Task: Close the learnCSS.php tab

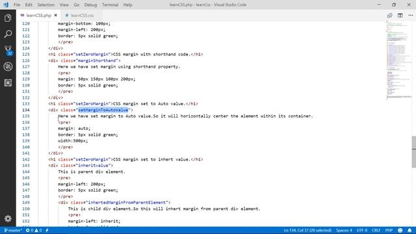Action: pos(55,16)
